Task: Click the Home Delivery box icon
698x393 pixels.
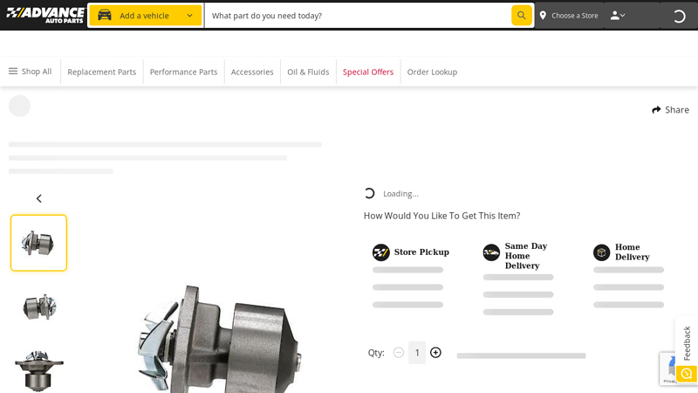Action: point(602,252)
